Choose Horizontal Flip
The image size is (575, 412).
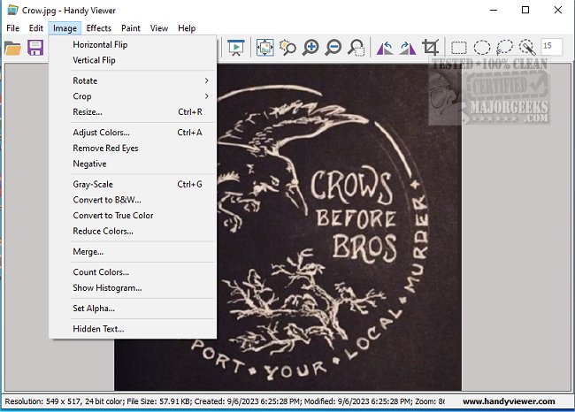133,45
